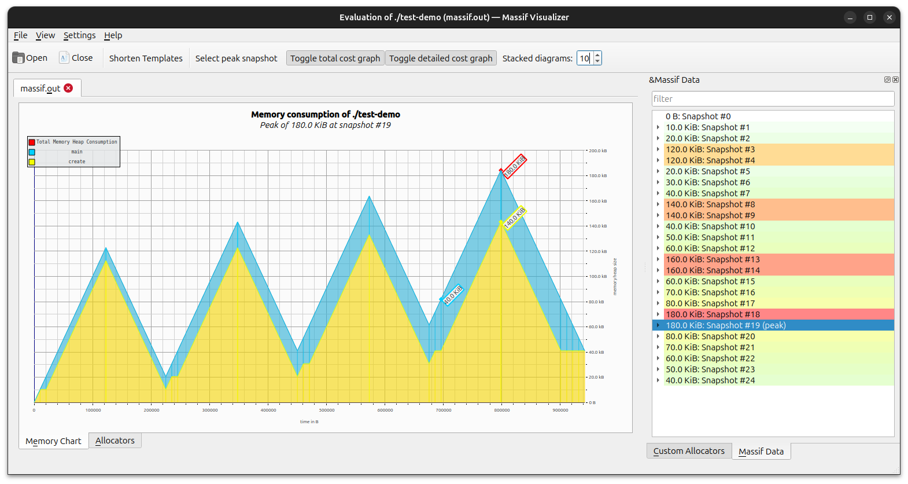Click the red Total Memory Heap legend swatch
The width and height of the screenshot is (908, 484).
click(x=32, y=142)
